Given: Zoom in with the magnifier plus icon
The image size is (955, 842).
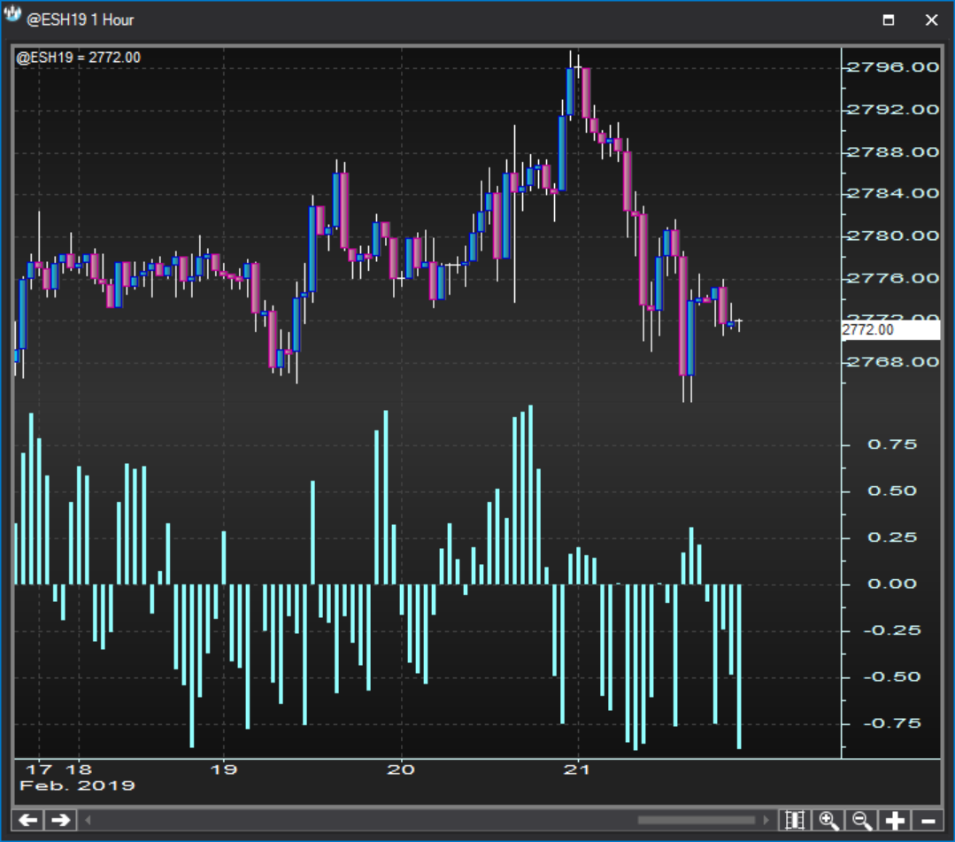Looking at the screenshot, I should [828, 820].
